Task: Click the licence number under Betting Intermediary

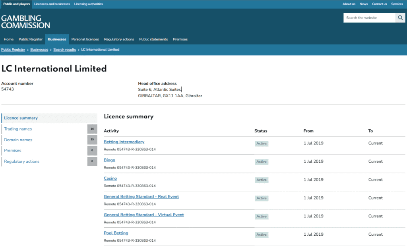Action: [x=130, y=149]
